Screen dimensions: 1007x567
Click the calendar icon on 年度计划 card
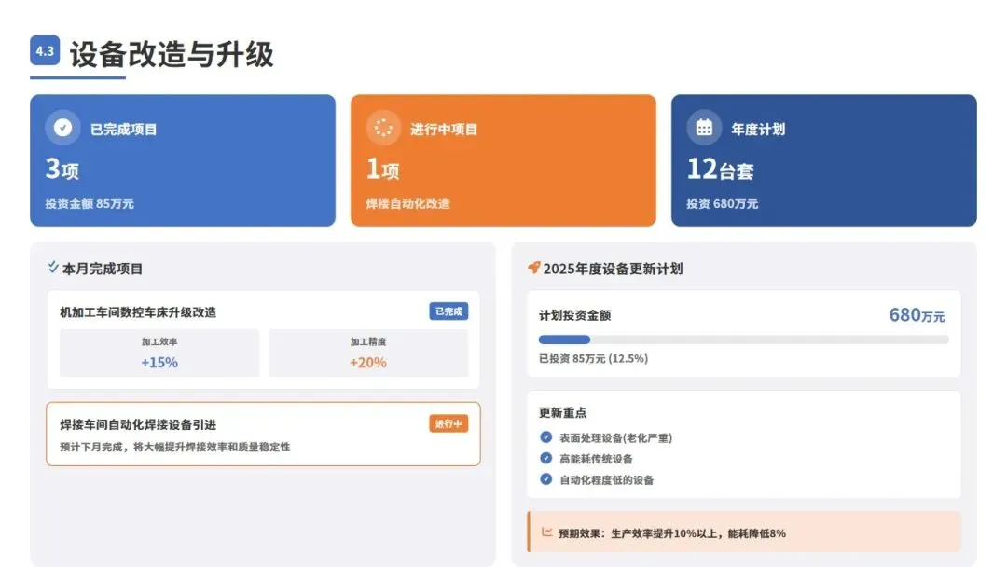[704, 128]
